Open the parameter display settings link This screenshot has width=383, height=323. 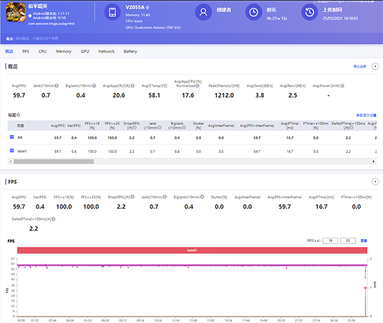(x=366, y=116)
